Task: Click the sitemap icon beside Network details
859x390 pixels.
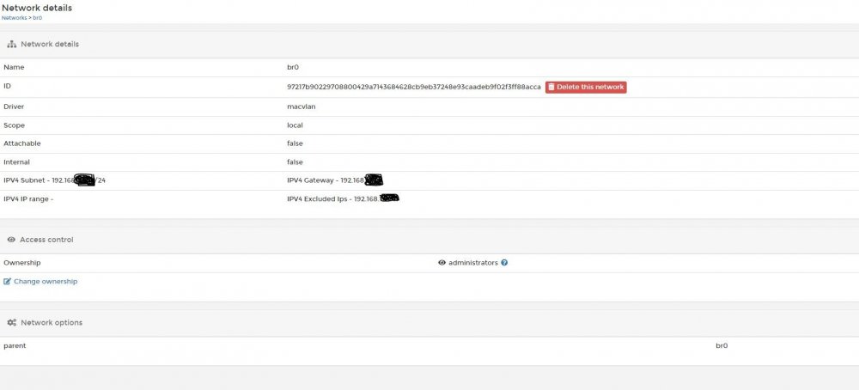Action: point(11,45)
